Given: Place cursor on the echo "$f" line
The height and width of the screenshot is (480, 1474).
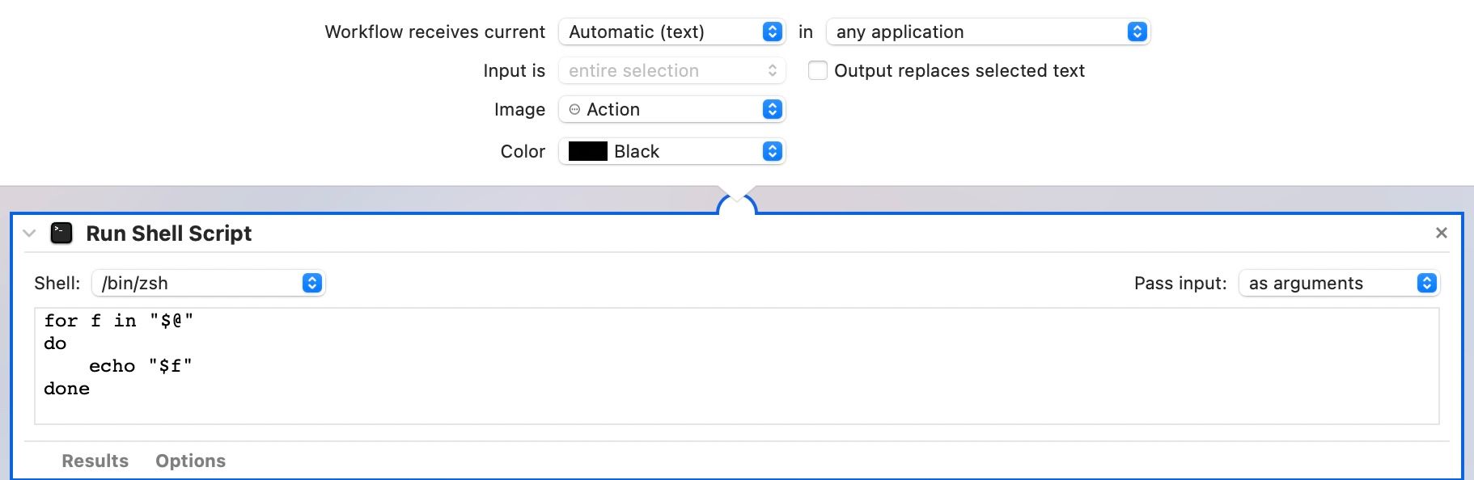Looking at the screenshot, I should pyautogui.click(x=141, y=366).
